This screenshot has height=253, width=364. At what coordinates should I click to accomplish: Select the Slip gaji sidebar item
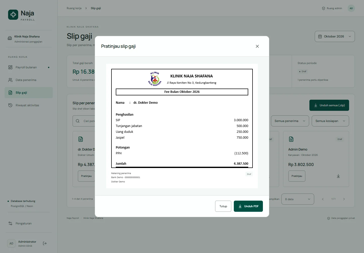[x=29, y=93]
